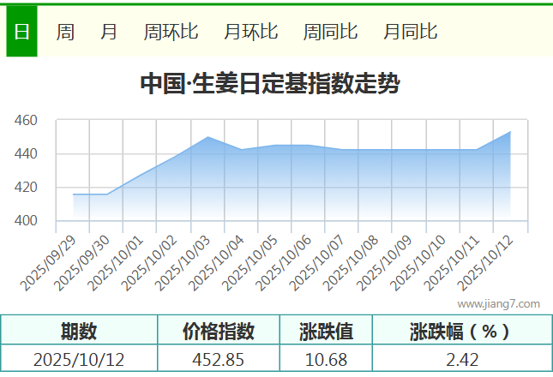Click the www.jiang7.com watermark link

pyautogui.click(x=498, y=303)
